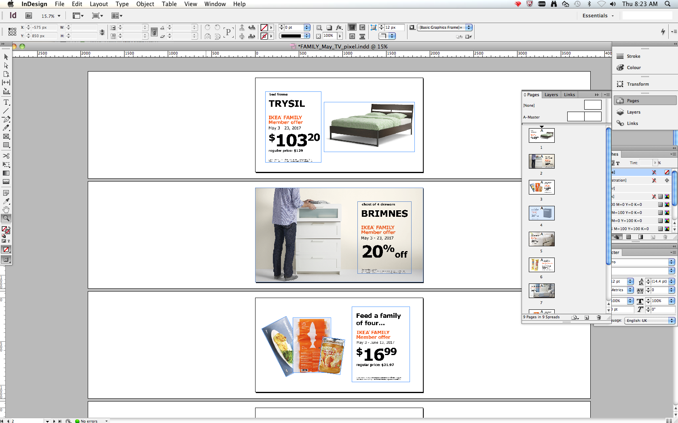Open the stroke weight 0 pt dropdown
Image resolution: width=678 pixels, height=423 pixels.
(x=307, y=27)
